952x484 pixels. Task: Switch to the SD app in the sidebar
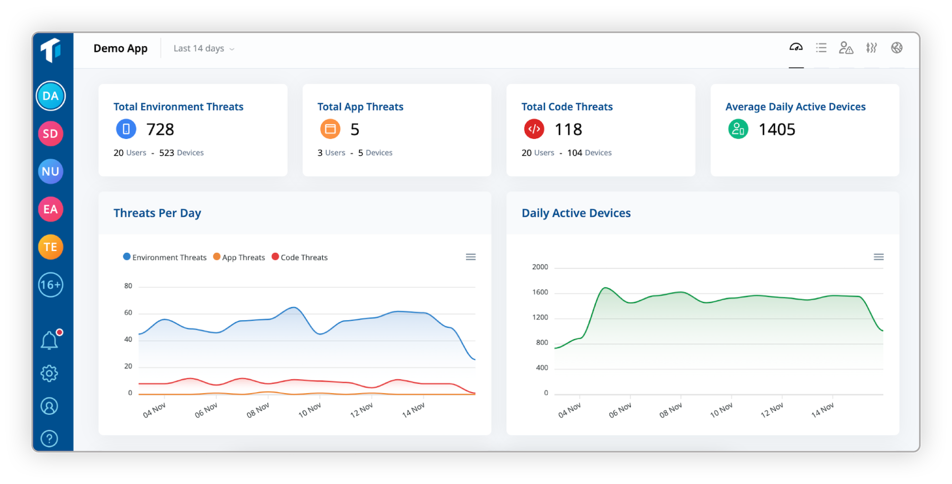tap(50, 133)
